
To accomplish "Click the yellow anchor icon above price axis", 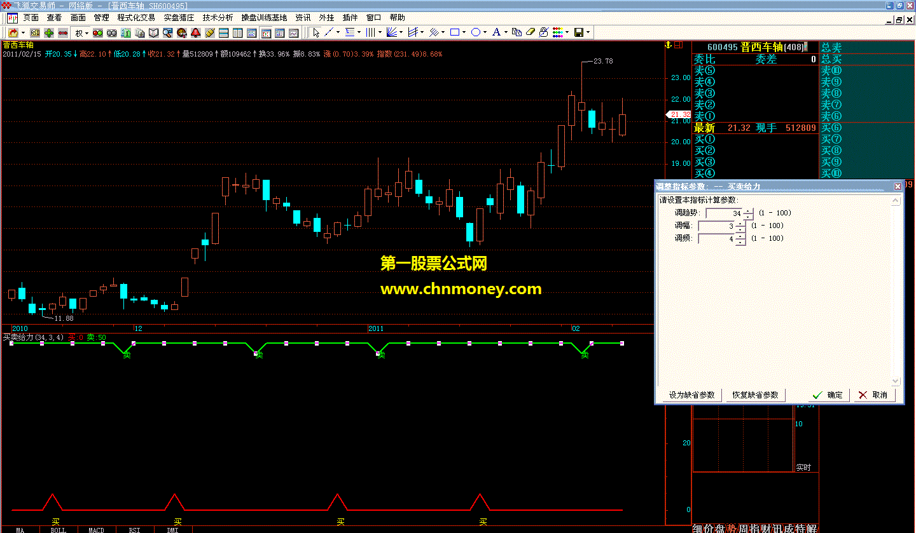I will [668, 45].
